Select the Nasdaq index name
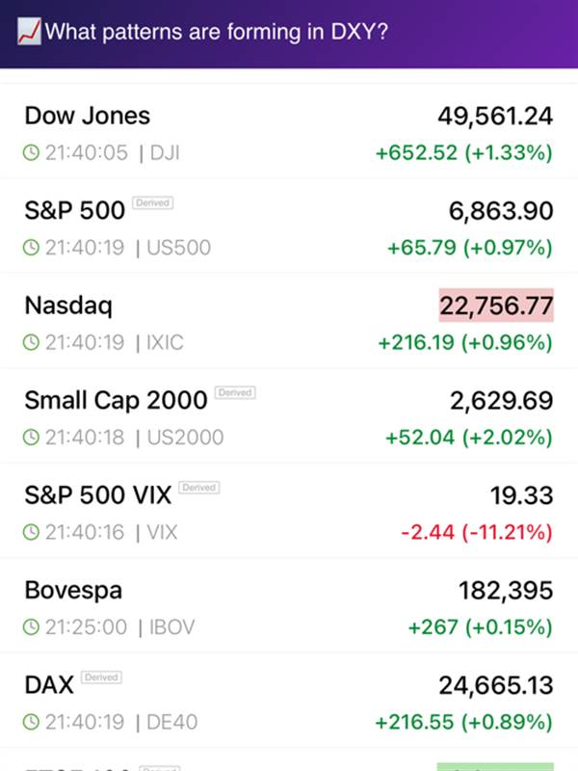The width and height of the screenshot is (578, 771). [x=68, y=306]
